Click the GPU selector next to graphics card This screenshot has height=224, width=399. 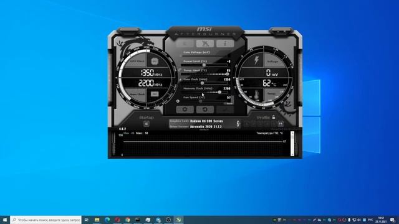pos(238,124)
